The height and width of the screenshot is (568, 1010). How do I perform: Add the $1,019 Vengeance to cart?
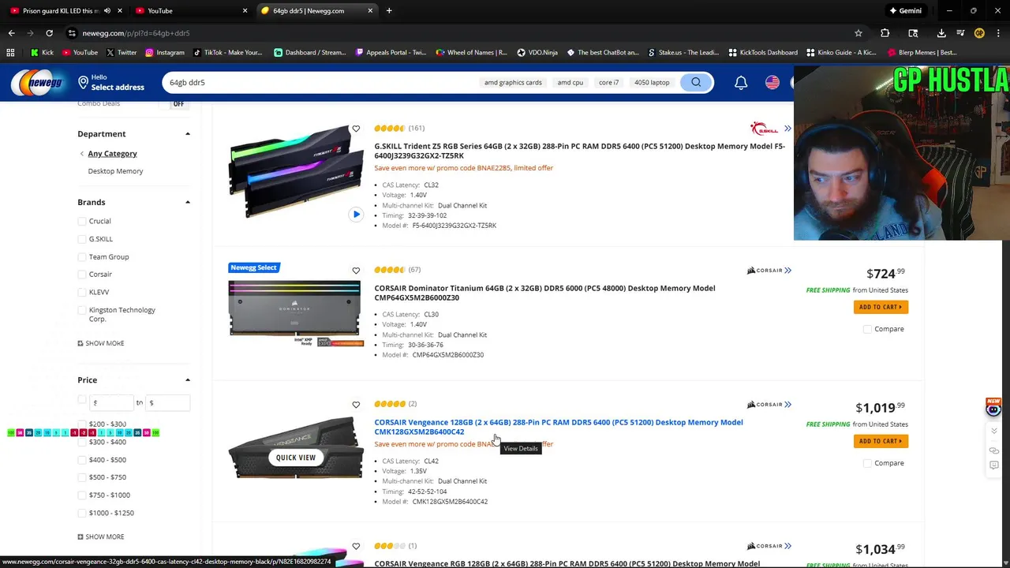(881, 442)
